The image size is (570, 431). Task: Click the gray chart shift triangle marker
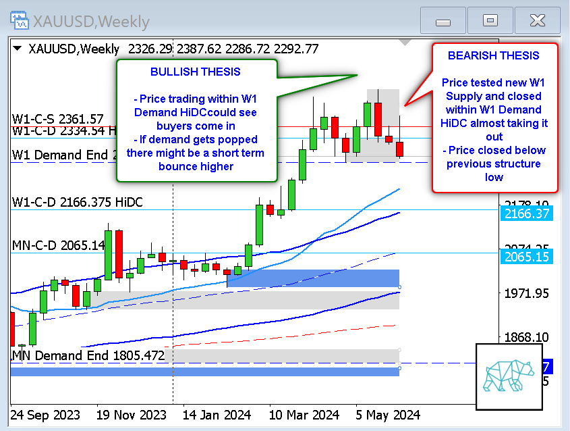(405, 43)
